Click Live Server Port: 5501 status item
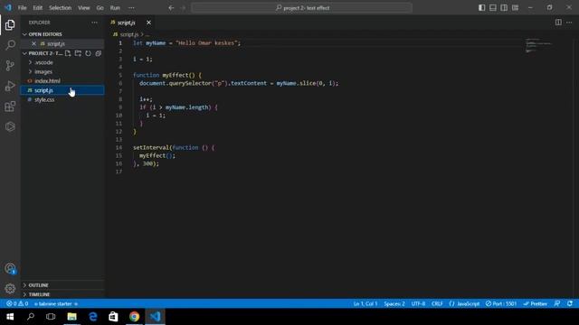 point(501,303)
